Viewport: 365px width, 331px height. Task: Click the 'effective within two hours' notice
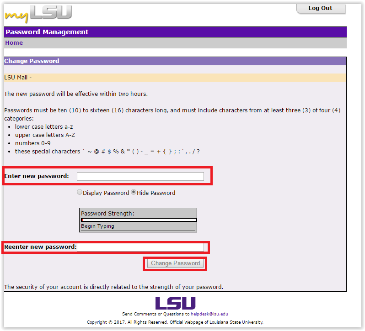76,94
